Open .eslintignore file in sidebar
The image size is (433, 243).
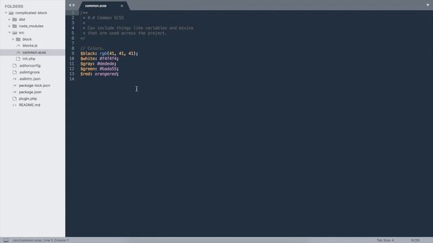[x=30, y=72]
